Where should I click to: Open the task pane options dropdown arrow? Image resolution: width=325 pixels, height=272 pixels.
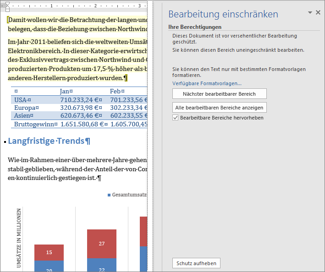(310, 13)
